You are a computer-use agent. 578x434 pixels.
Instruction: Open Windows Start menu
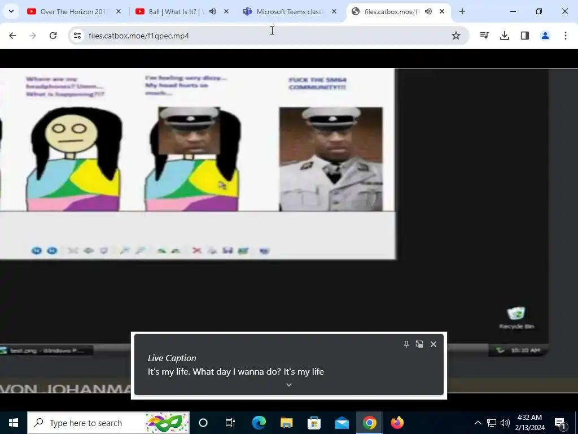pyautogui.click(x=14, y=423)
